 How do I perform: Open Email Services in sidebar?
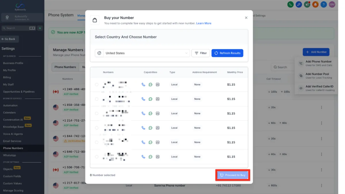tap(12, 141)
